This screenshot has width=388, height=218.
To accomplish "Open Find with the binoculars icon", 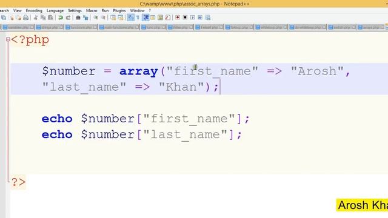I will pyautogui.click(x=78, y=18).
